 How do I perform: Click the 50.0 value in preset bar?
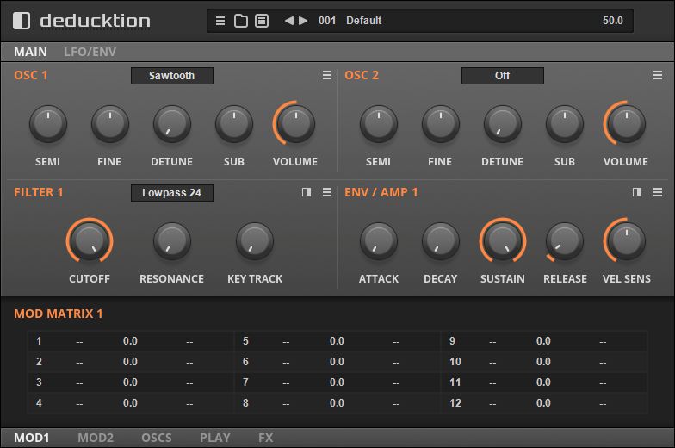coord(613,21)
